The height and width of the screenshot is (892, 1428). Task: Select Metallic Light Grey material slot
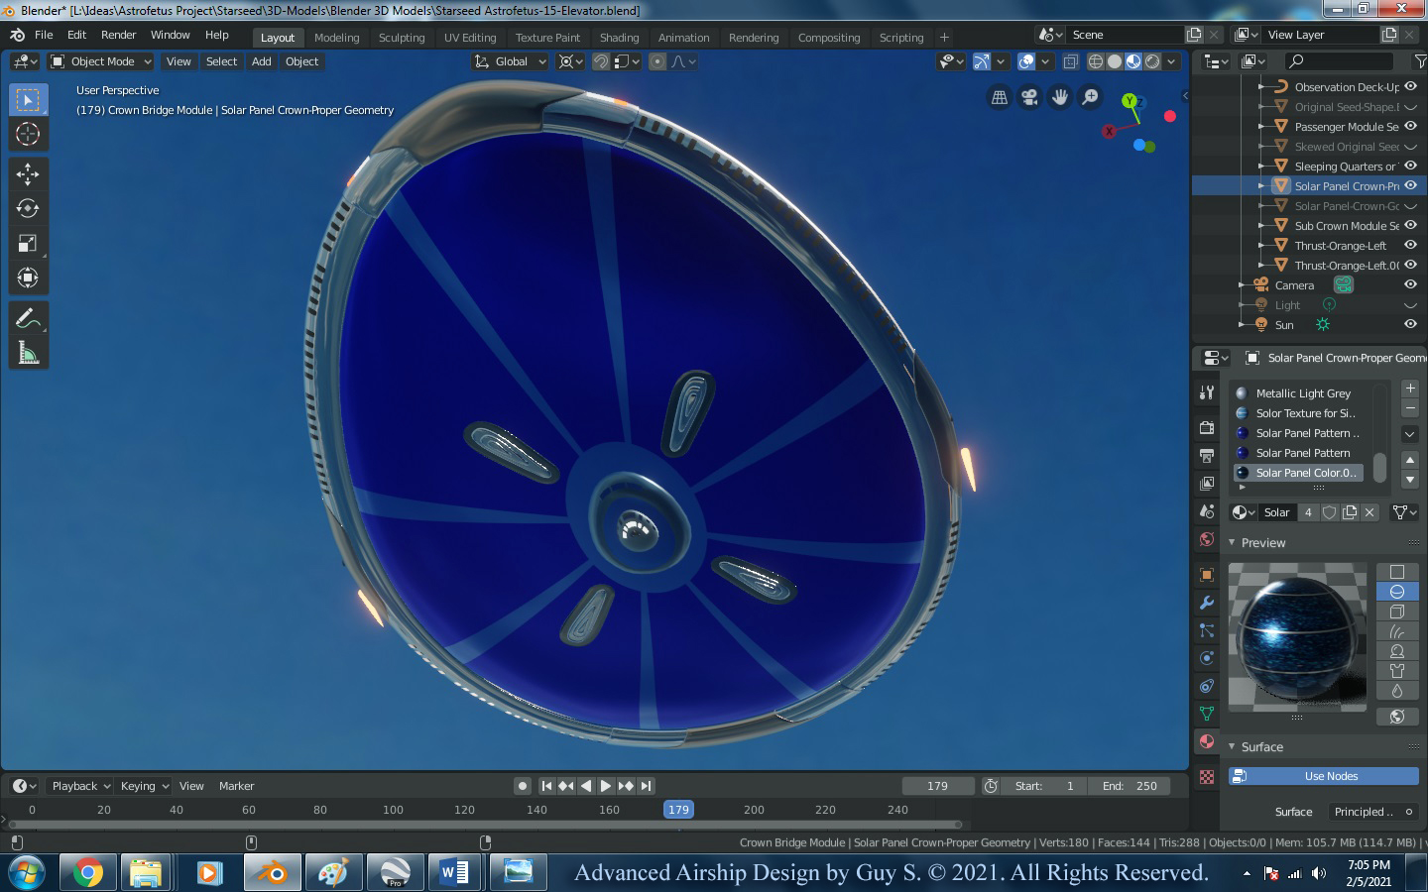(1302, 393)
